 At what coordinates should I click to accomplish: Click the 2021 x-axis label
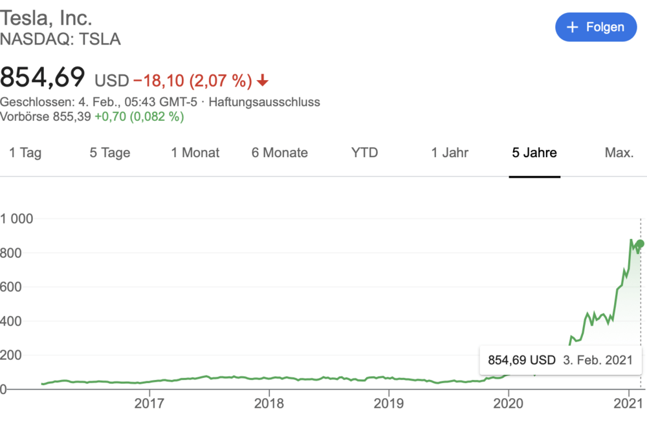628,403
